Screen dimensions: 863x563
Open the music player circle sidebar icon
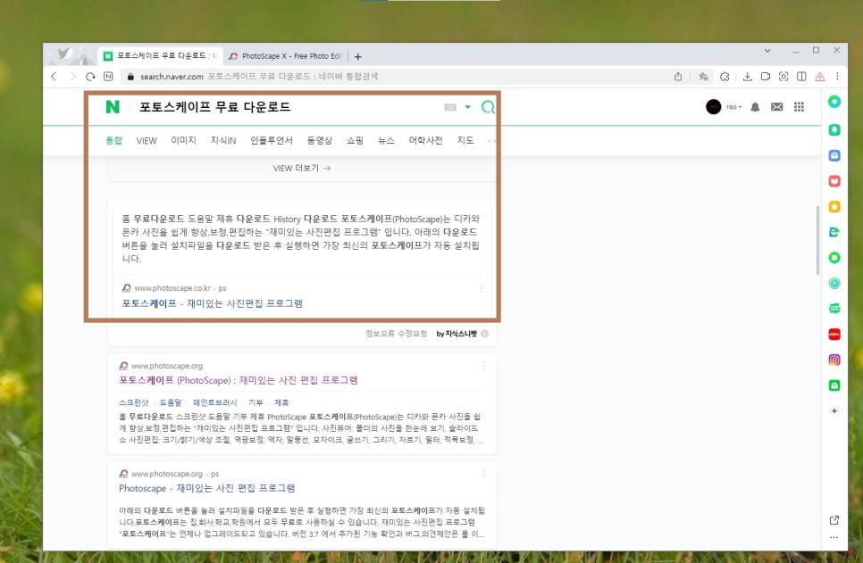(x=834, y=283)
